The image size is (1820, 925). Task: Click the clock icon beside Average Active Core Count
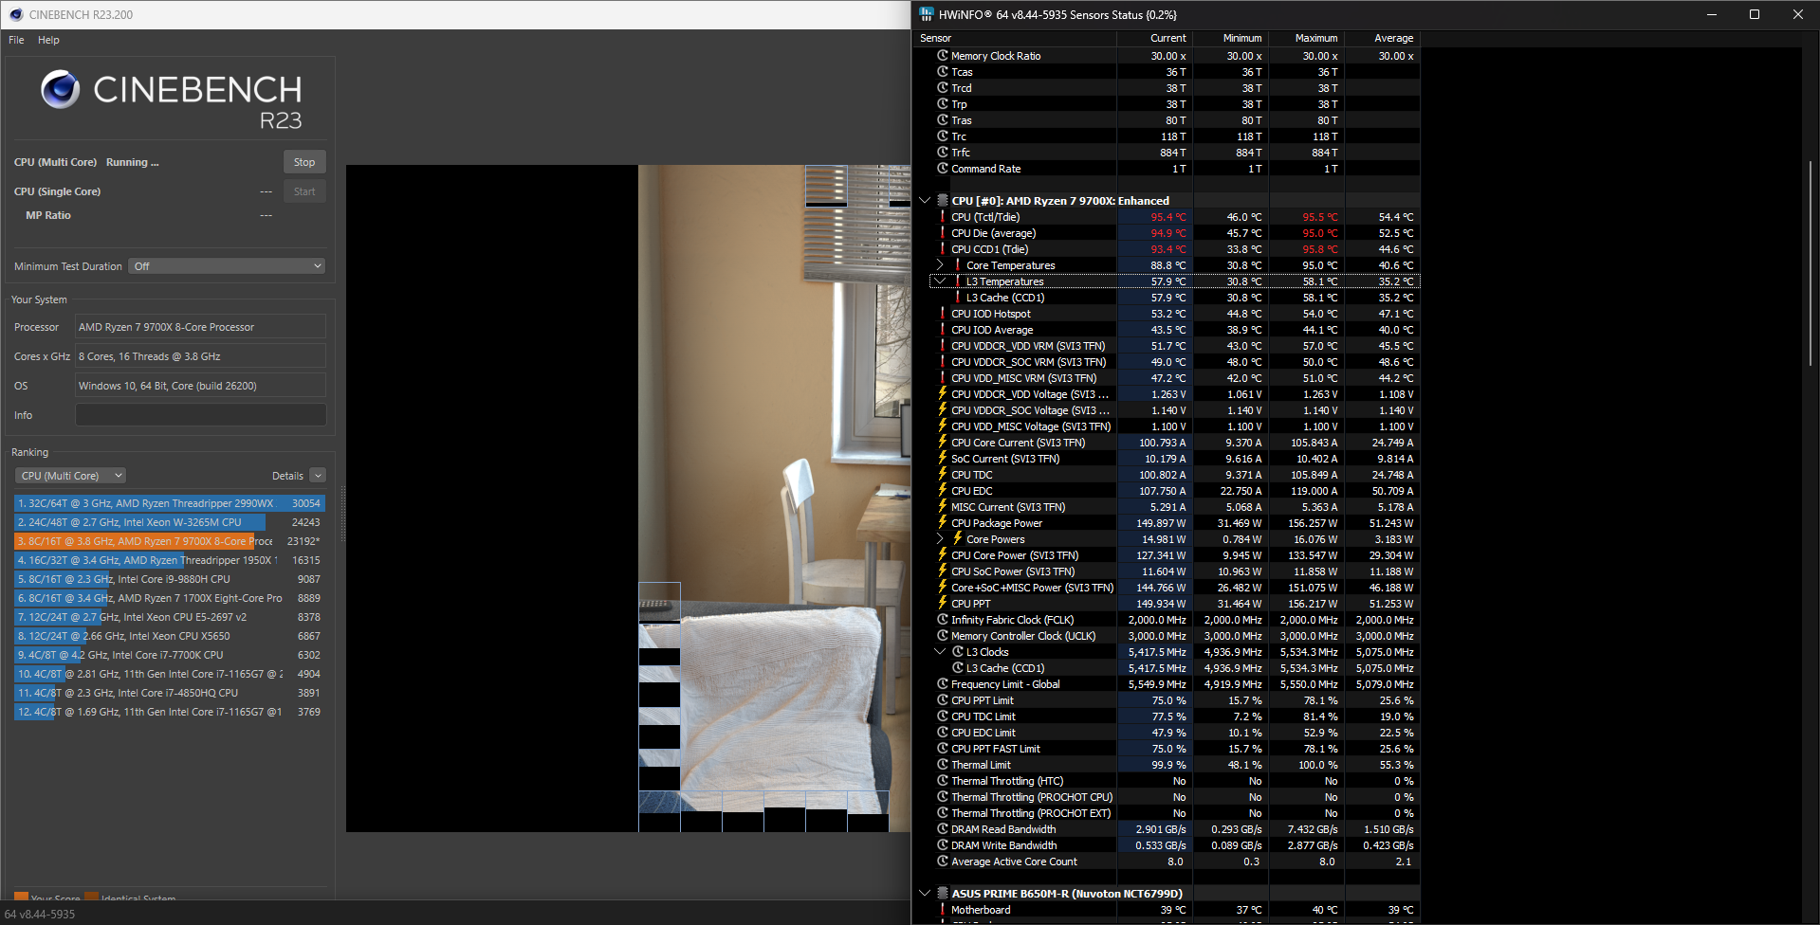coord(943,862)
